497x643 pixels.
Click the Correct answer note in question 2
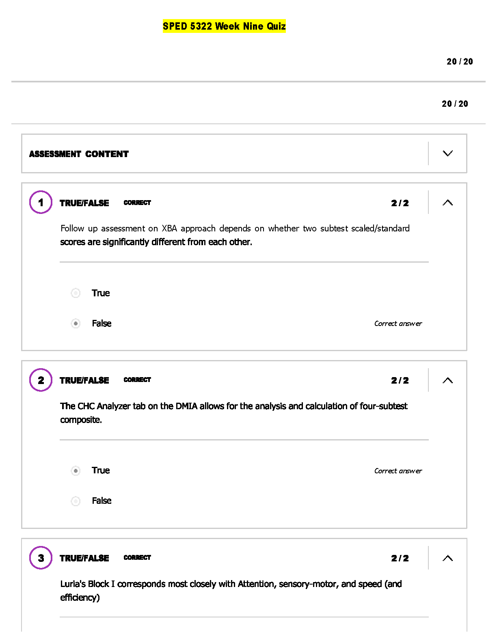[398, 471]
